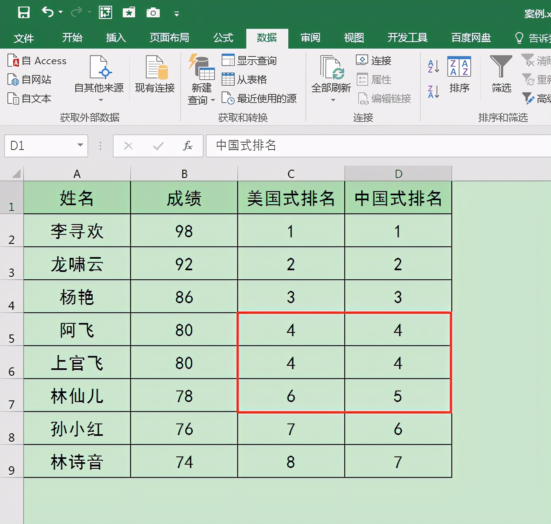Click 全部刷新 refresh icon
The width and height of the screenshot is (551, 524).
(x=332, y=68)
